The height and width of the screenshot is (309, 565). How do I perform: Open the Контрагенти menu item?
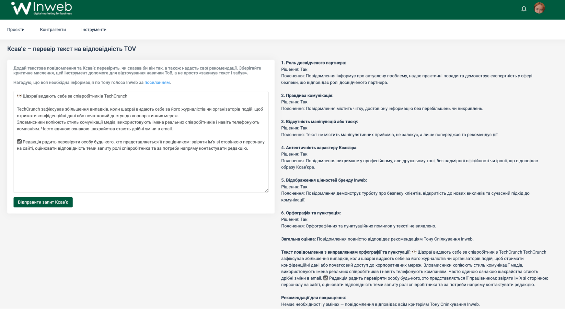coord(53,30)
